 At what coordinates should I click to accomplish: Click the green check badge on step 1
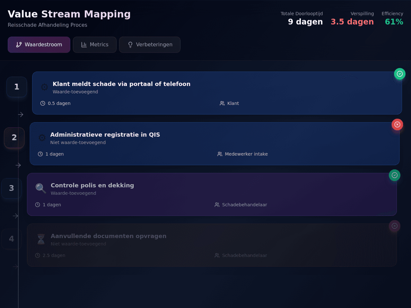[x=400, y=74]
